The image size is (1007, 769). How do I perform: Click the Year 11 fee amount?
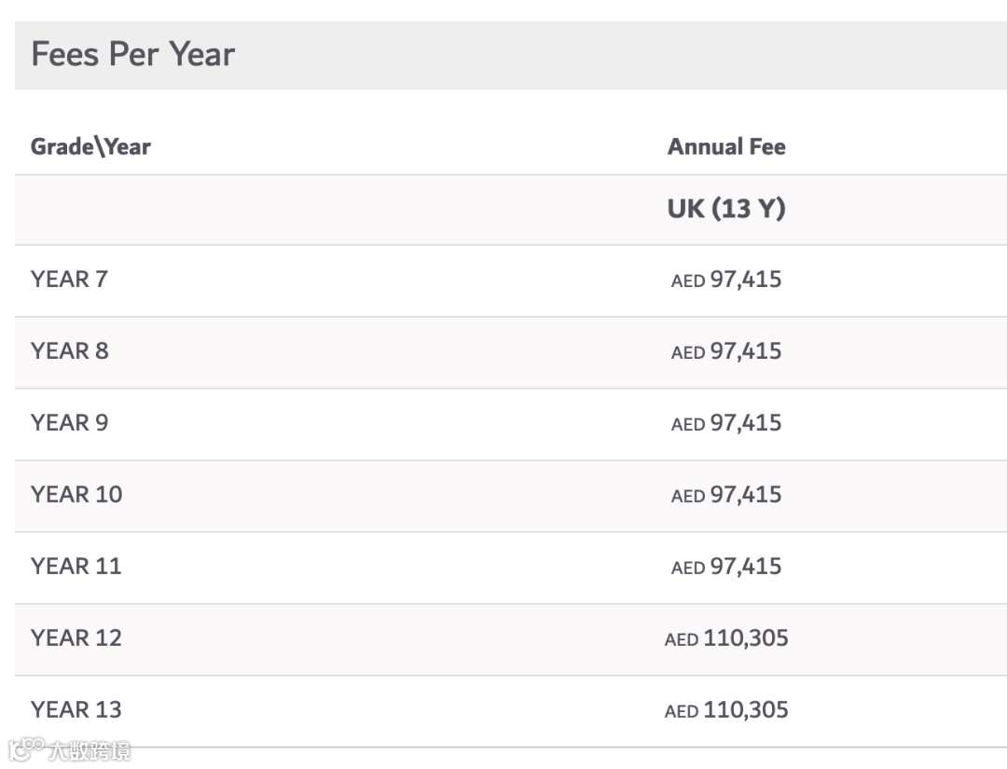(726, 567)
